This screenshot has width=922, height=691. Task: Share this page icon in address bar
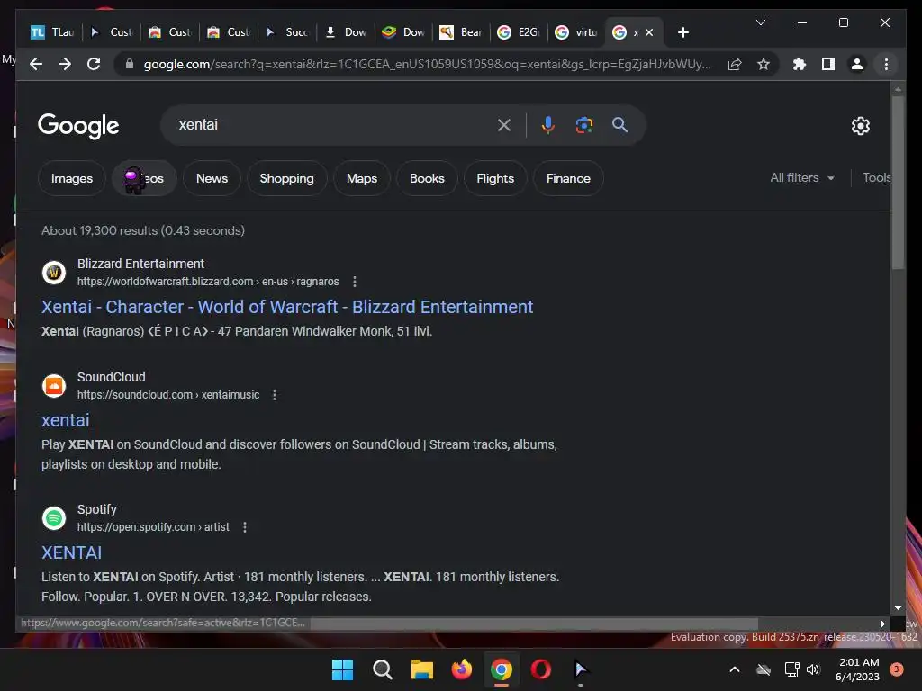[x=735, y=64]
